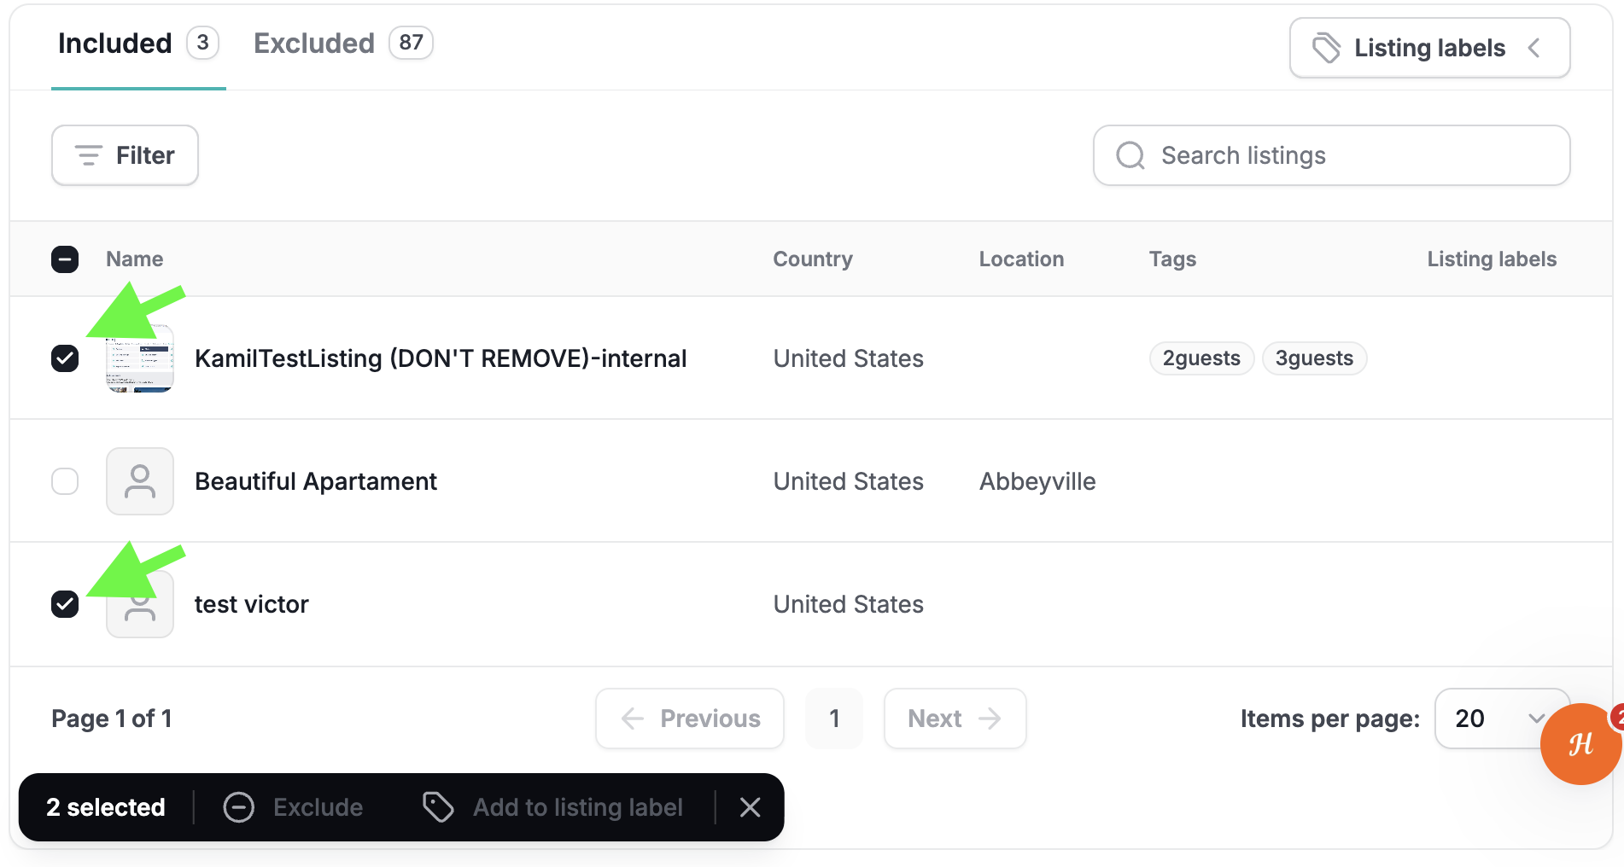Click the tag icon on the Listing labels button
This screenshot has width=1624, height=867.
pyautogui.click(x=1326, y=48)
